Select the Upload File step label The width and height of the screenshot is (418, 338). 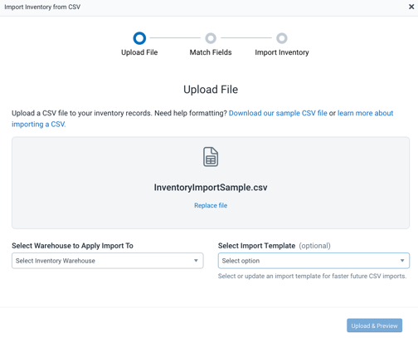[139, 52]
